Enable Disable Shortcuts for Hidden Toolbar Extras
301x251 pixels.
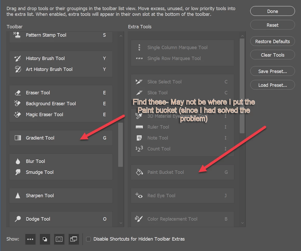(x=89, y=239)
